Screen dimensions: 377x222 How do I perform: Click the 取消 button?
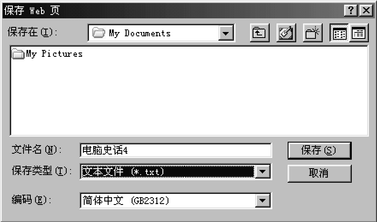320,173
